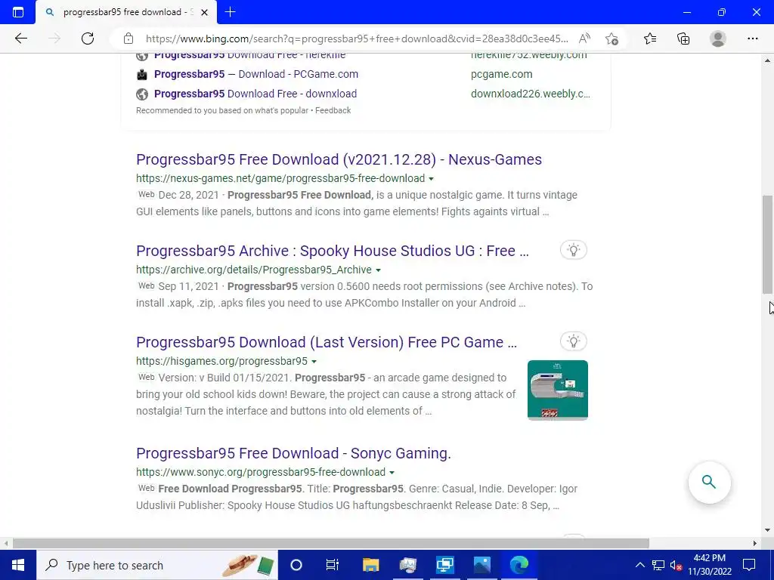774x580 pixels.
Task: Open Progressbar95 Download (Last Version) result
Action: point(327,342)
